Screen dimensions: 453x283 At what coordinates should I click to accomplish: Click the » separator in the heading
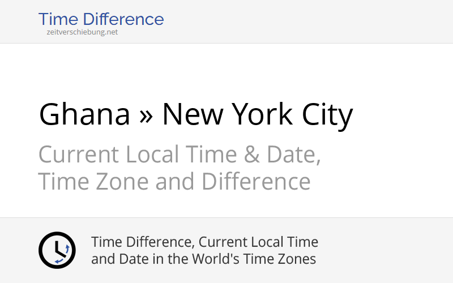(x=146, y=116)
